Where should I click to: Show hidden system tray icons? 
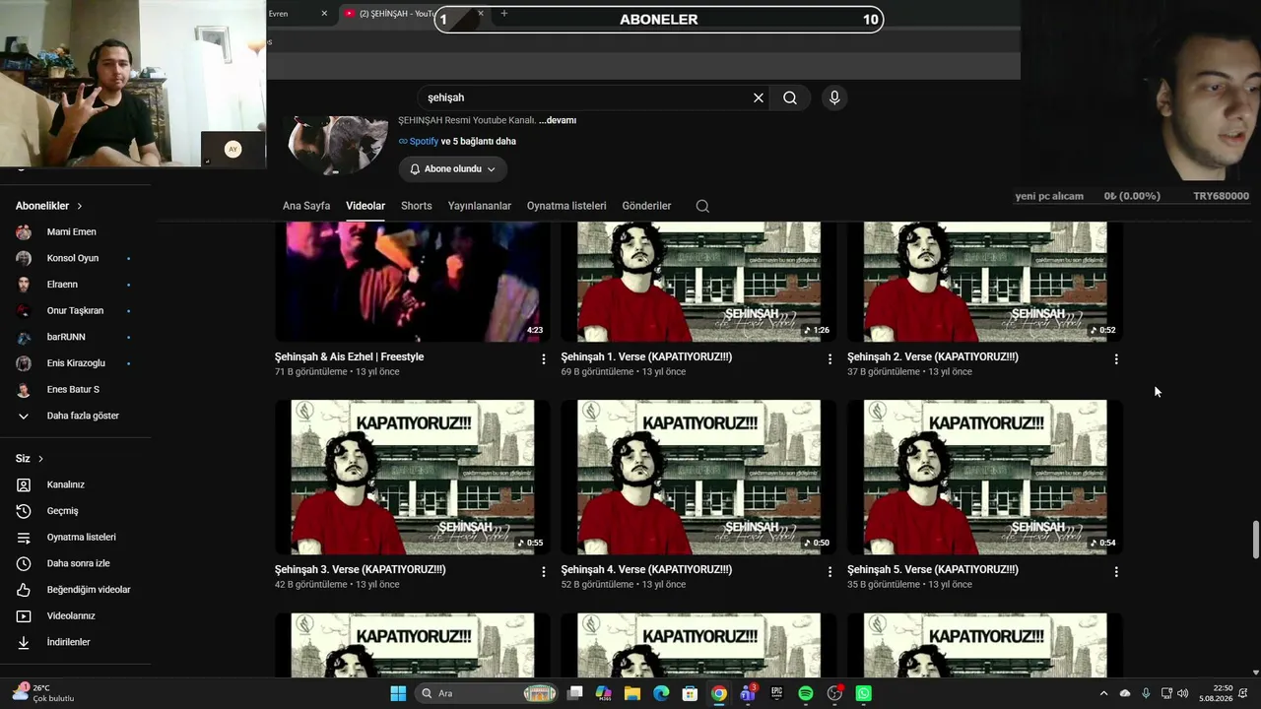1103,693
